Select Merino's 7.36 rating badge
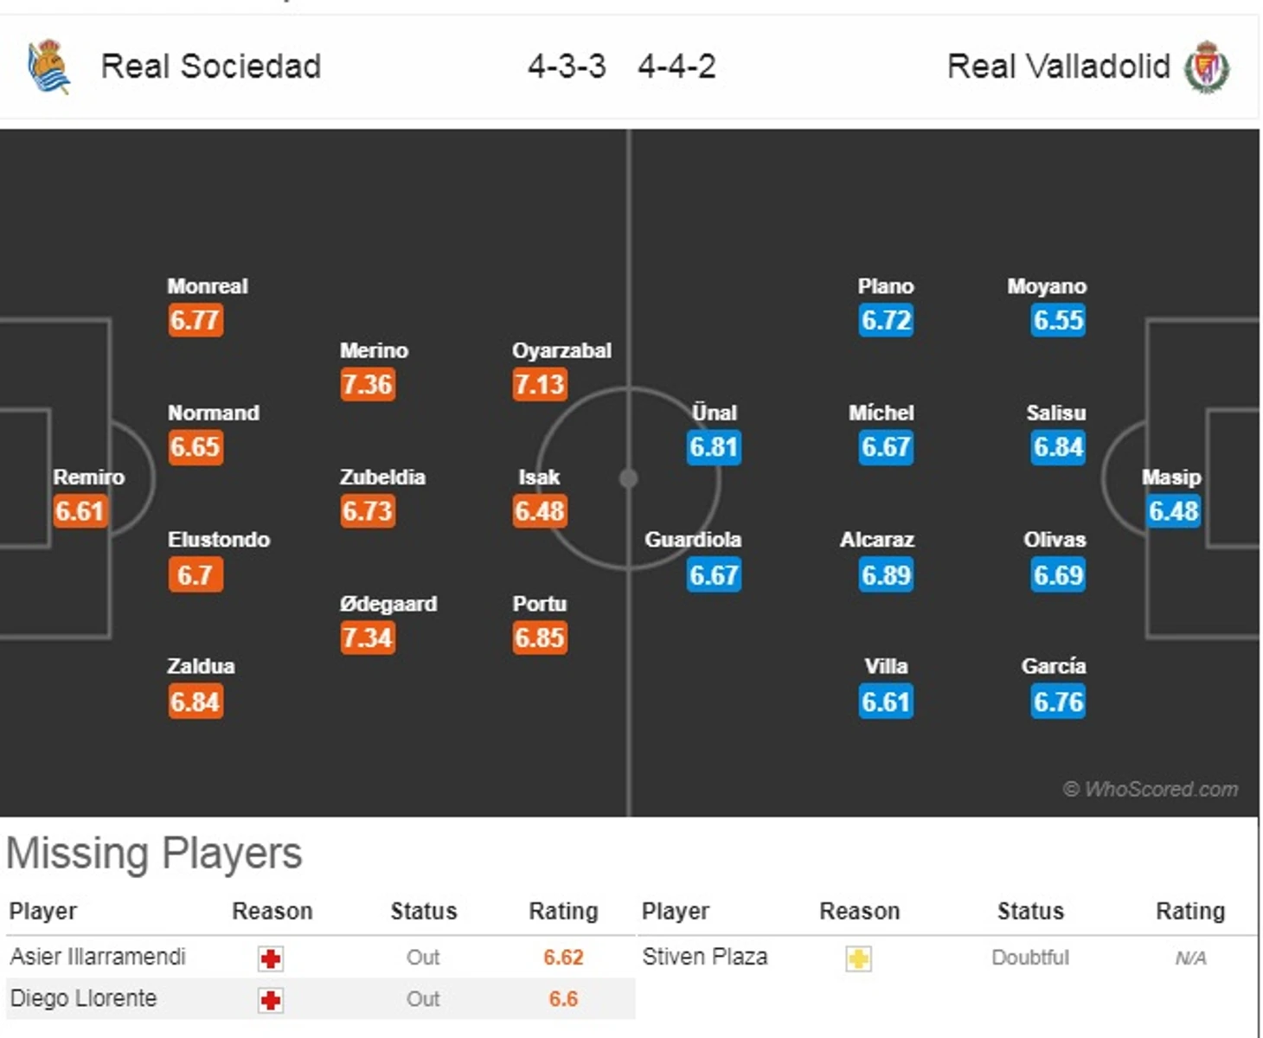 click(x=368, y=384)
